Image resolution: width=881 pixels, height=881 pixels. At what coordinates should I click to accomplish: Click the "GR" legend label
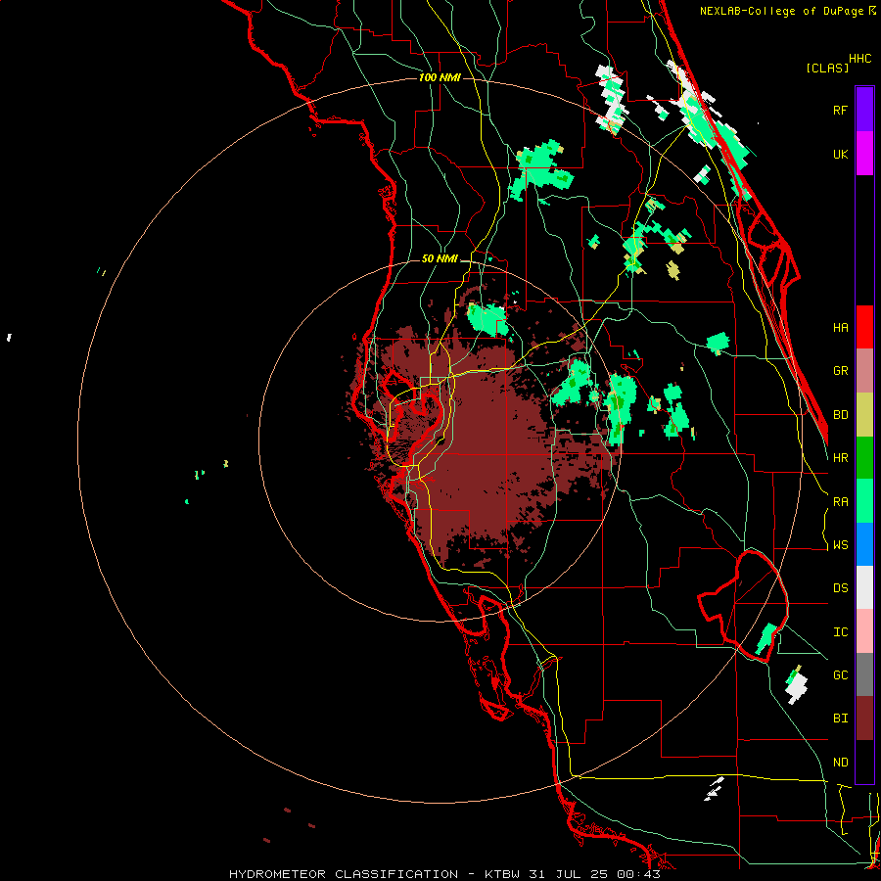[x=840, y=371]
